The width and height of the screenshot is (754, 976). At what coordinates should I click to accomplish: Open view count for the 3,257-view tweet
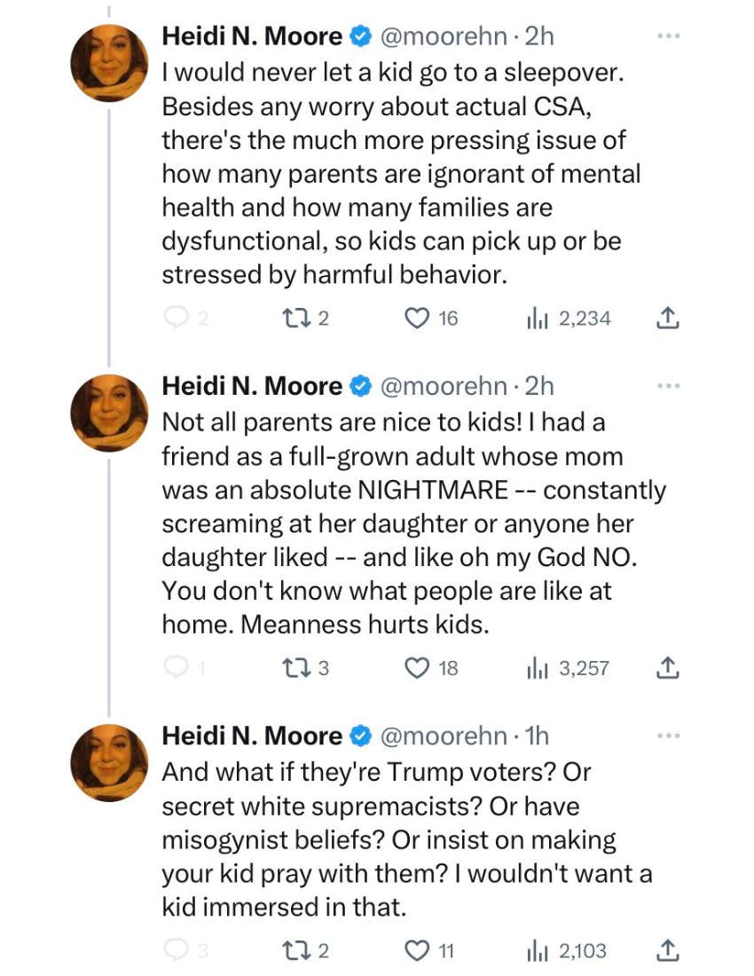(x=550, y=668)
